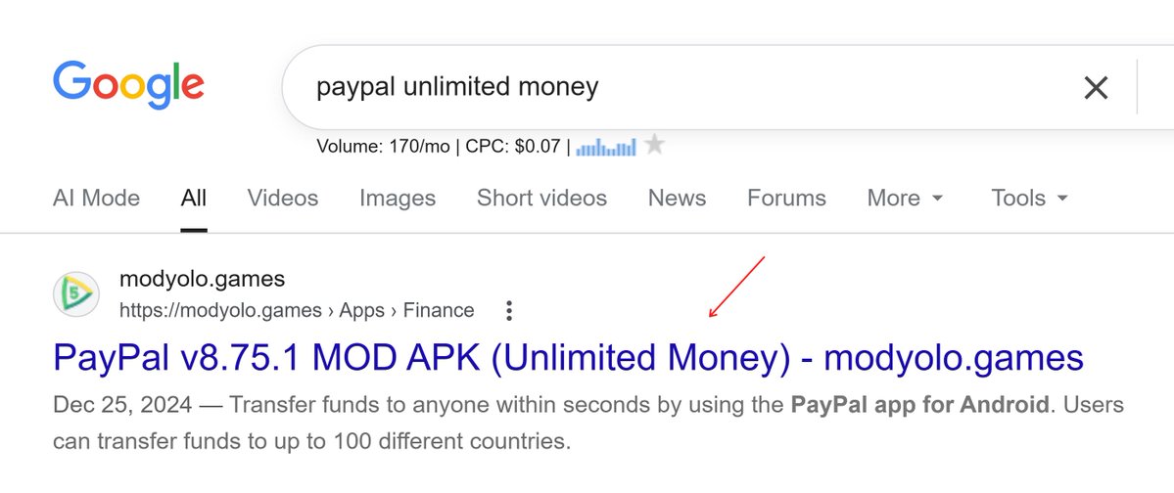Star the keyword next to trend chart
The width and height of the screenshot is (1174, 493).
654,144
